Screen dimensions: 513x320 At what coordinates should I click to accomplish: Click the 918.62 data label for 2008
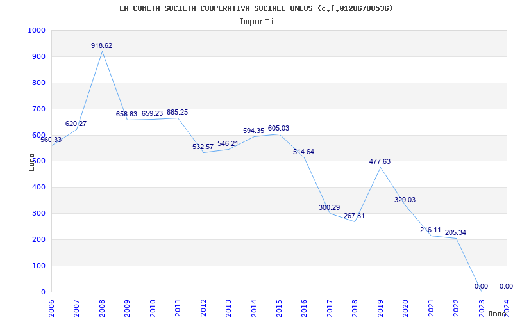point(101,45)
